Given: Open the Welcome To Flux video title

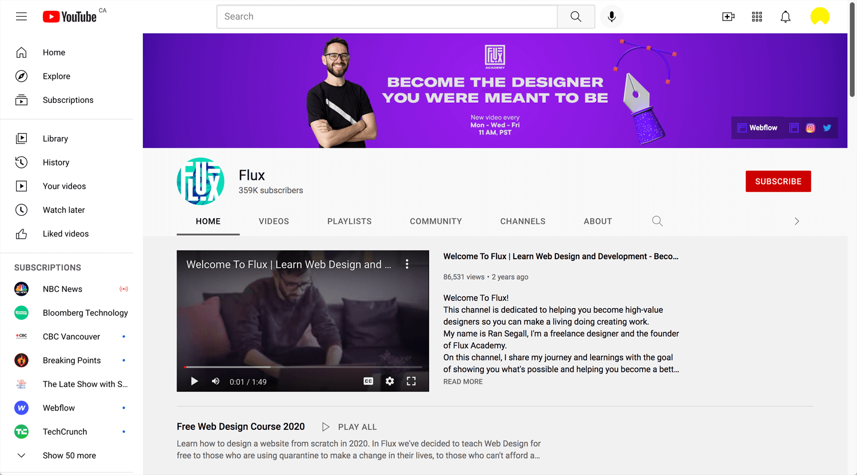Looking at the screenshot, I should click(561, 256).
